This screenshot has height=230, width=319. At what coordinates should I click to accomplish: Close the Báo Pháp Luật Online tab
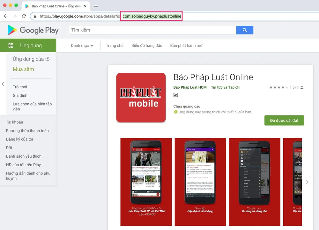pyautogui.click(x=85, y=6)
